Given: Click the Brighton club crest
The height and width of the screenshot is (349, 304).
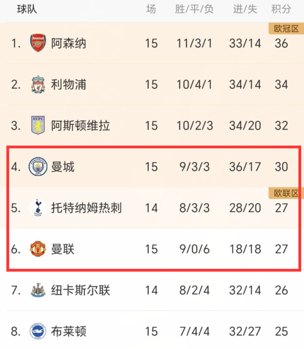Looking at the screenshot, I should [x=38, y=331].
